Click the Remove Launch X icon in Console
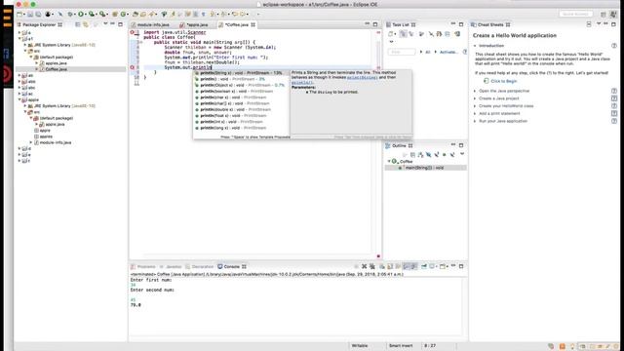Image resolution: width=624 pixels, height=351 pixels. pos(364,266)
